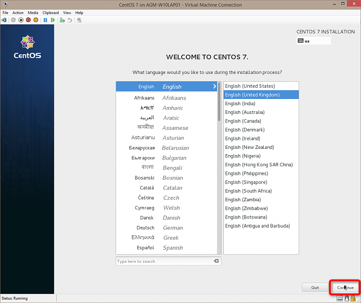The image size is (361, 303).
Task: Select Bosnian language
Action: [x=167, y=178]
